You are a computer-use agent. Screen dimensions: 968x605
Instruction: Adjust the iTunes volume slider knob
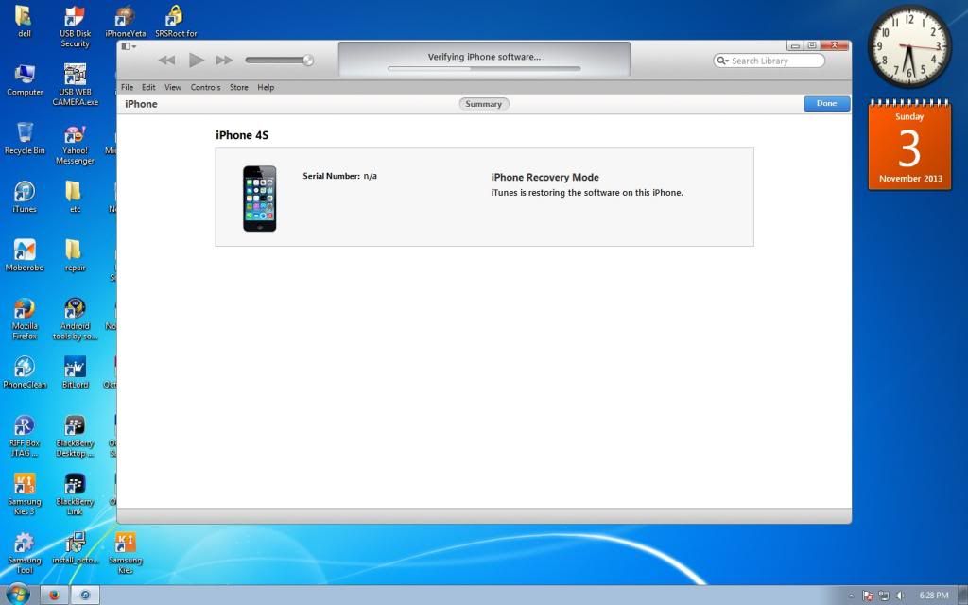pyautogui.click(x=307, y=60)
